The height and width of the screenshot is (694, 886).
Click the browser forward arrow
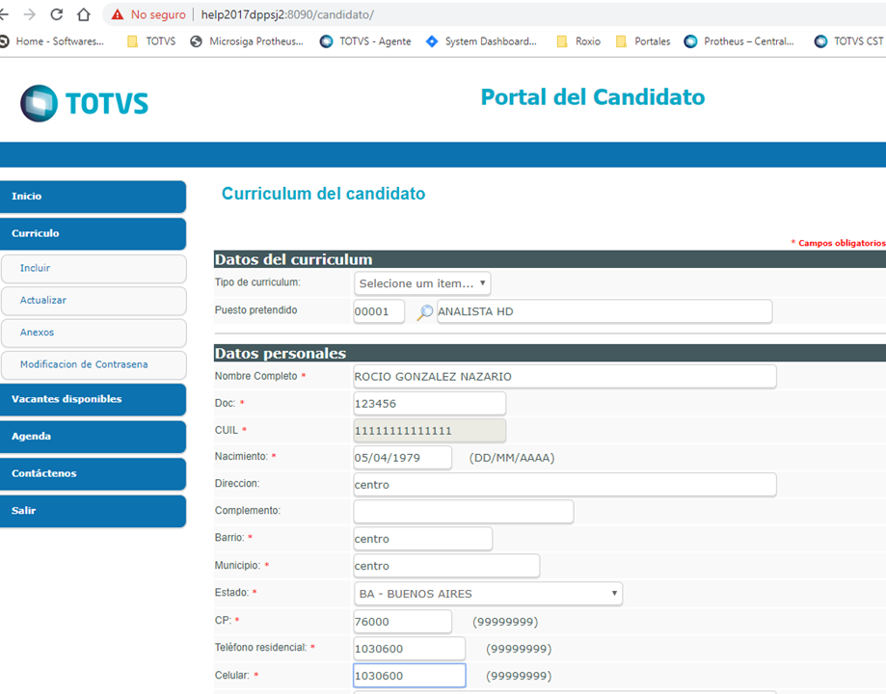point(29,14)
